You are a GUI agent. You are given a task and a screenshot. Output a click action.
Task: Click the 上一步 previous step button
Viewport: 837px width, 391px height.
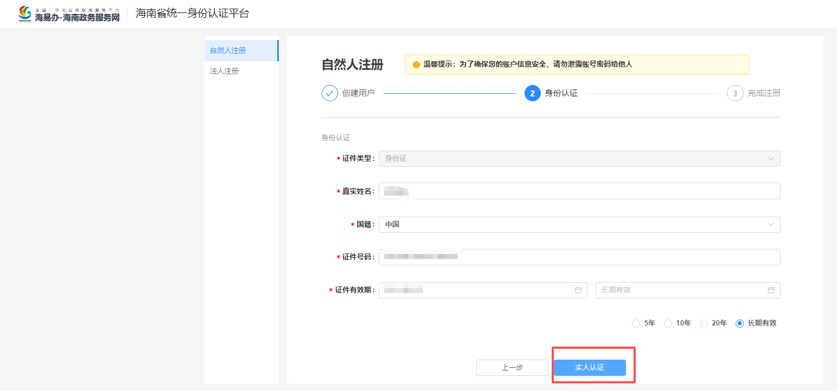click(x=512, y=367)
